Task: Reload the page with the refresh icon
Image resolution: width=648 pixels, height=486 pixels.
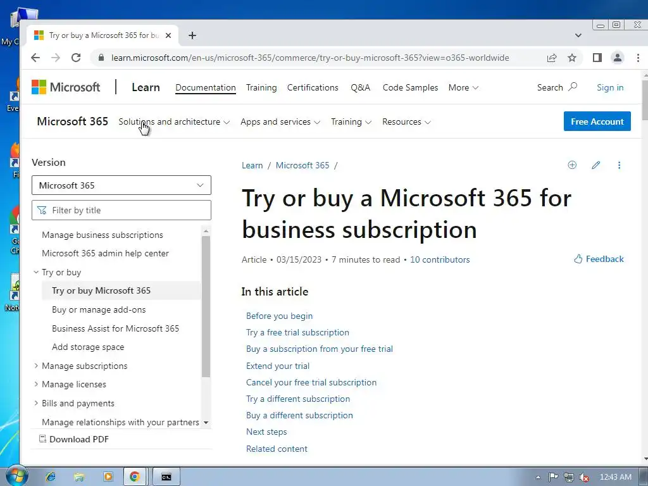Action: [76, 58]
